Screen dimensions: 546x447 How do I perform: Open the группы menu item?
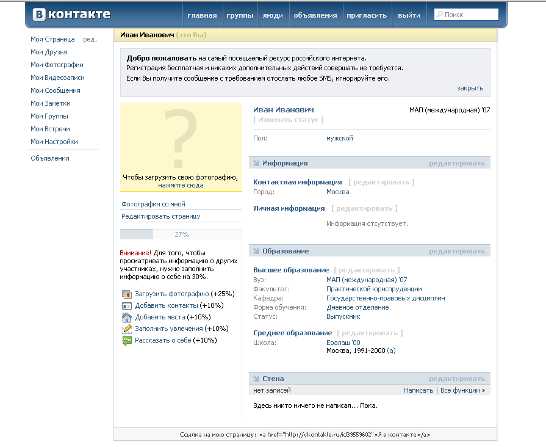pos(240,15)
